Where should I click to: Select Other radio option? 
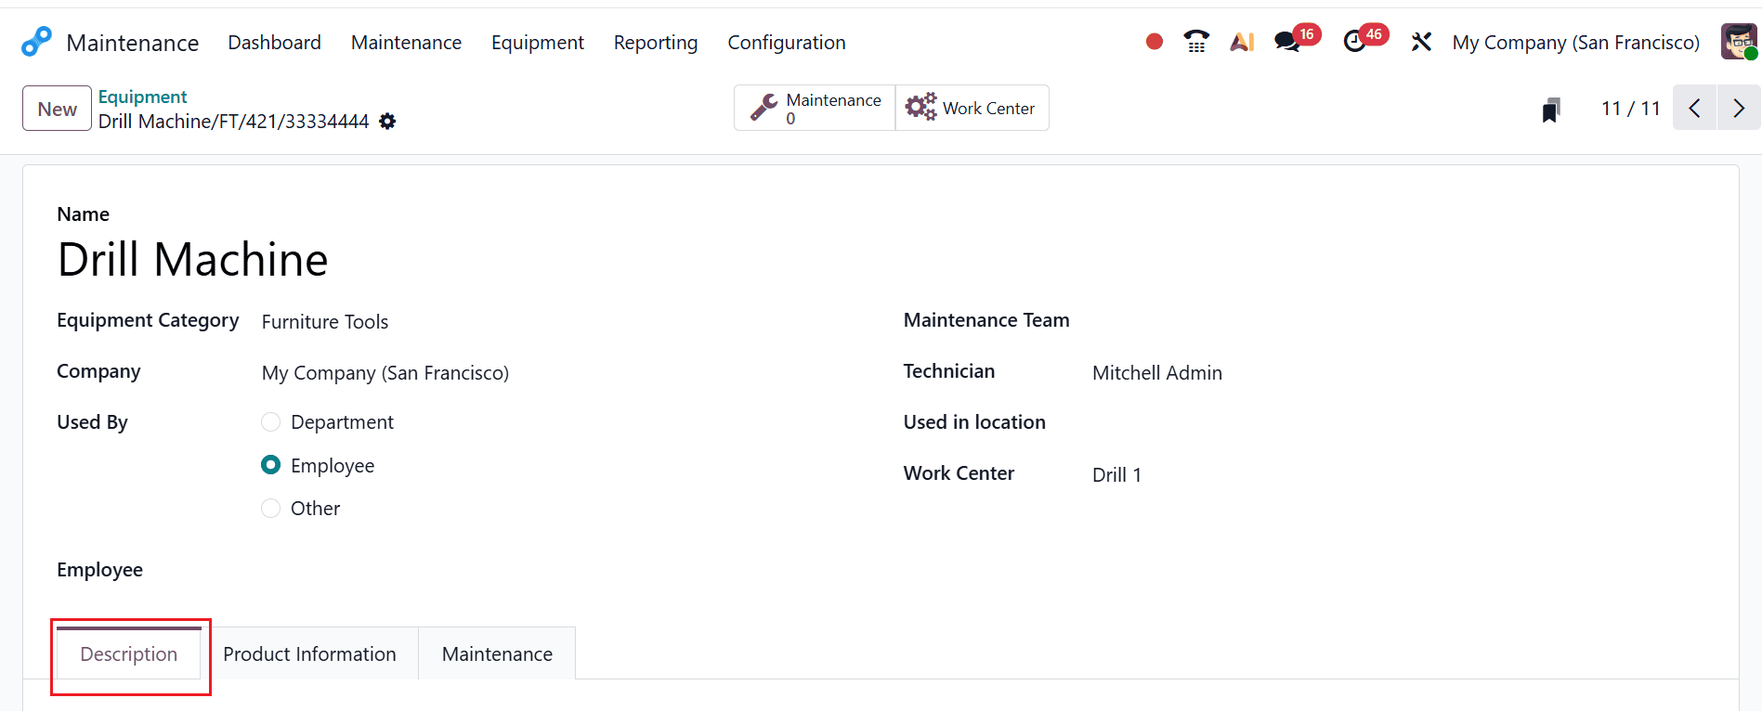point(270,509)
